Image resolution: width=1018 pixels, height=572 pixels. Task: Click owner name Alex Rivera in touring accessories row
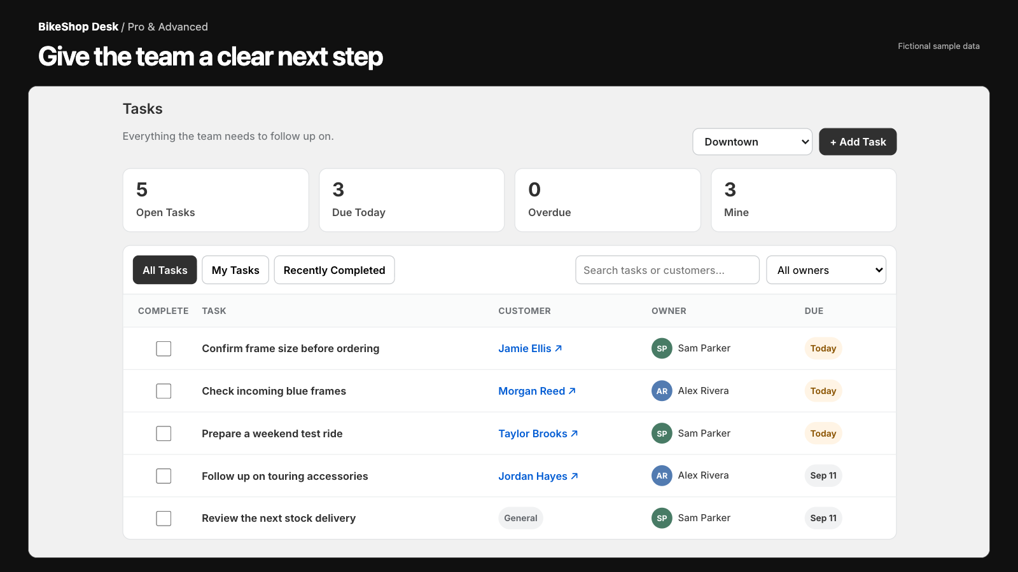703,475
